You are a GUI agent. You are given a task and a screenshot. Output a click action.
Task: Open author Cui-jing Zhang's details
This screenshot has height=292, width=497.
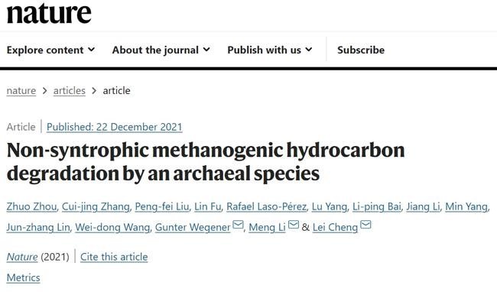[x=96, y=206]
